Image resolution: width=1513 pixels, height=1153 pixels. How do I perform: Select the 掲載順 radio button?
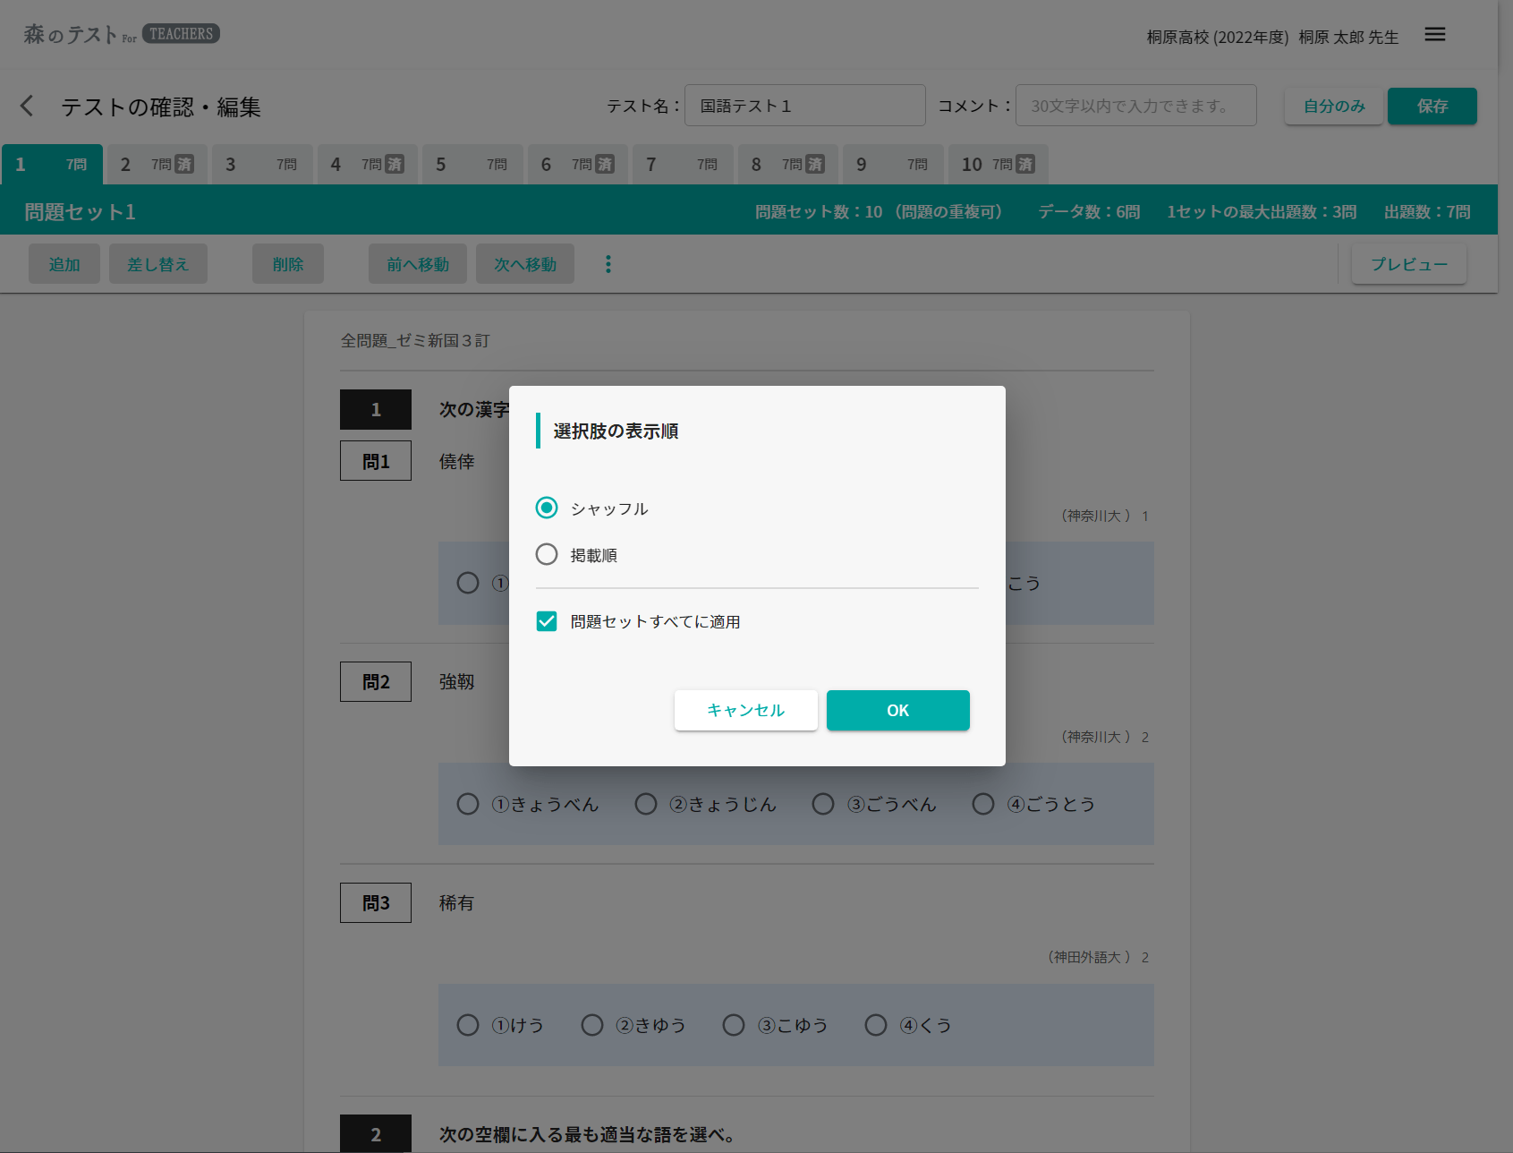coord(547,554)
